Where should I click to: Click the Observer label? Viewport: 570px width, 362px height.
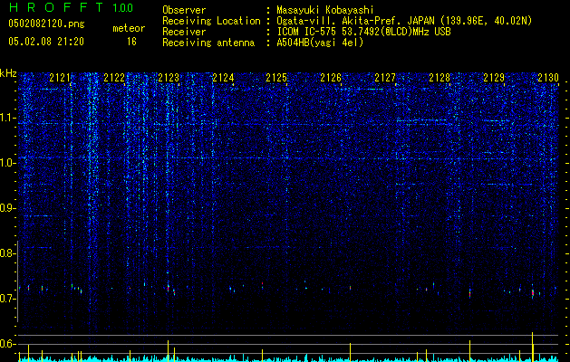(184, 10)
